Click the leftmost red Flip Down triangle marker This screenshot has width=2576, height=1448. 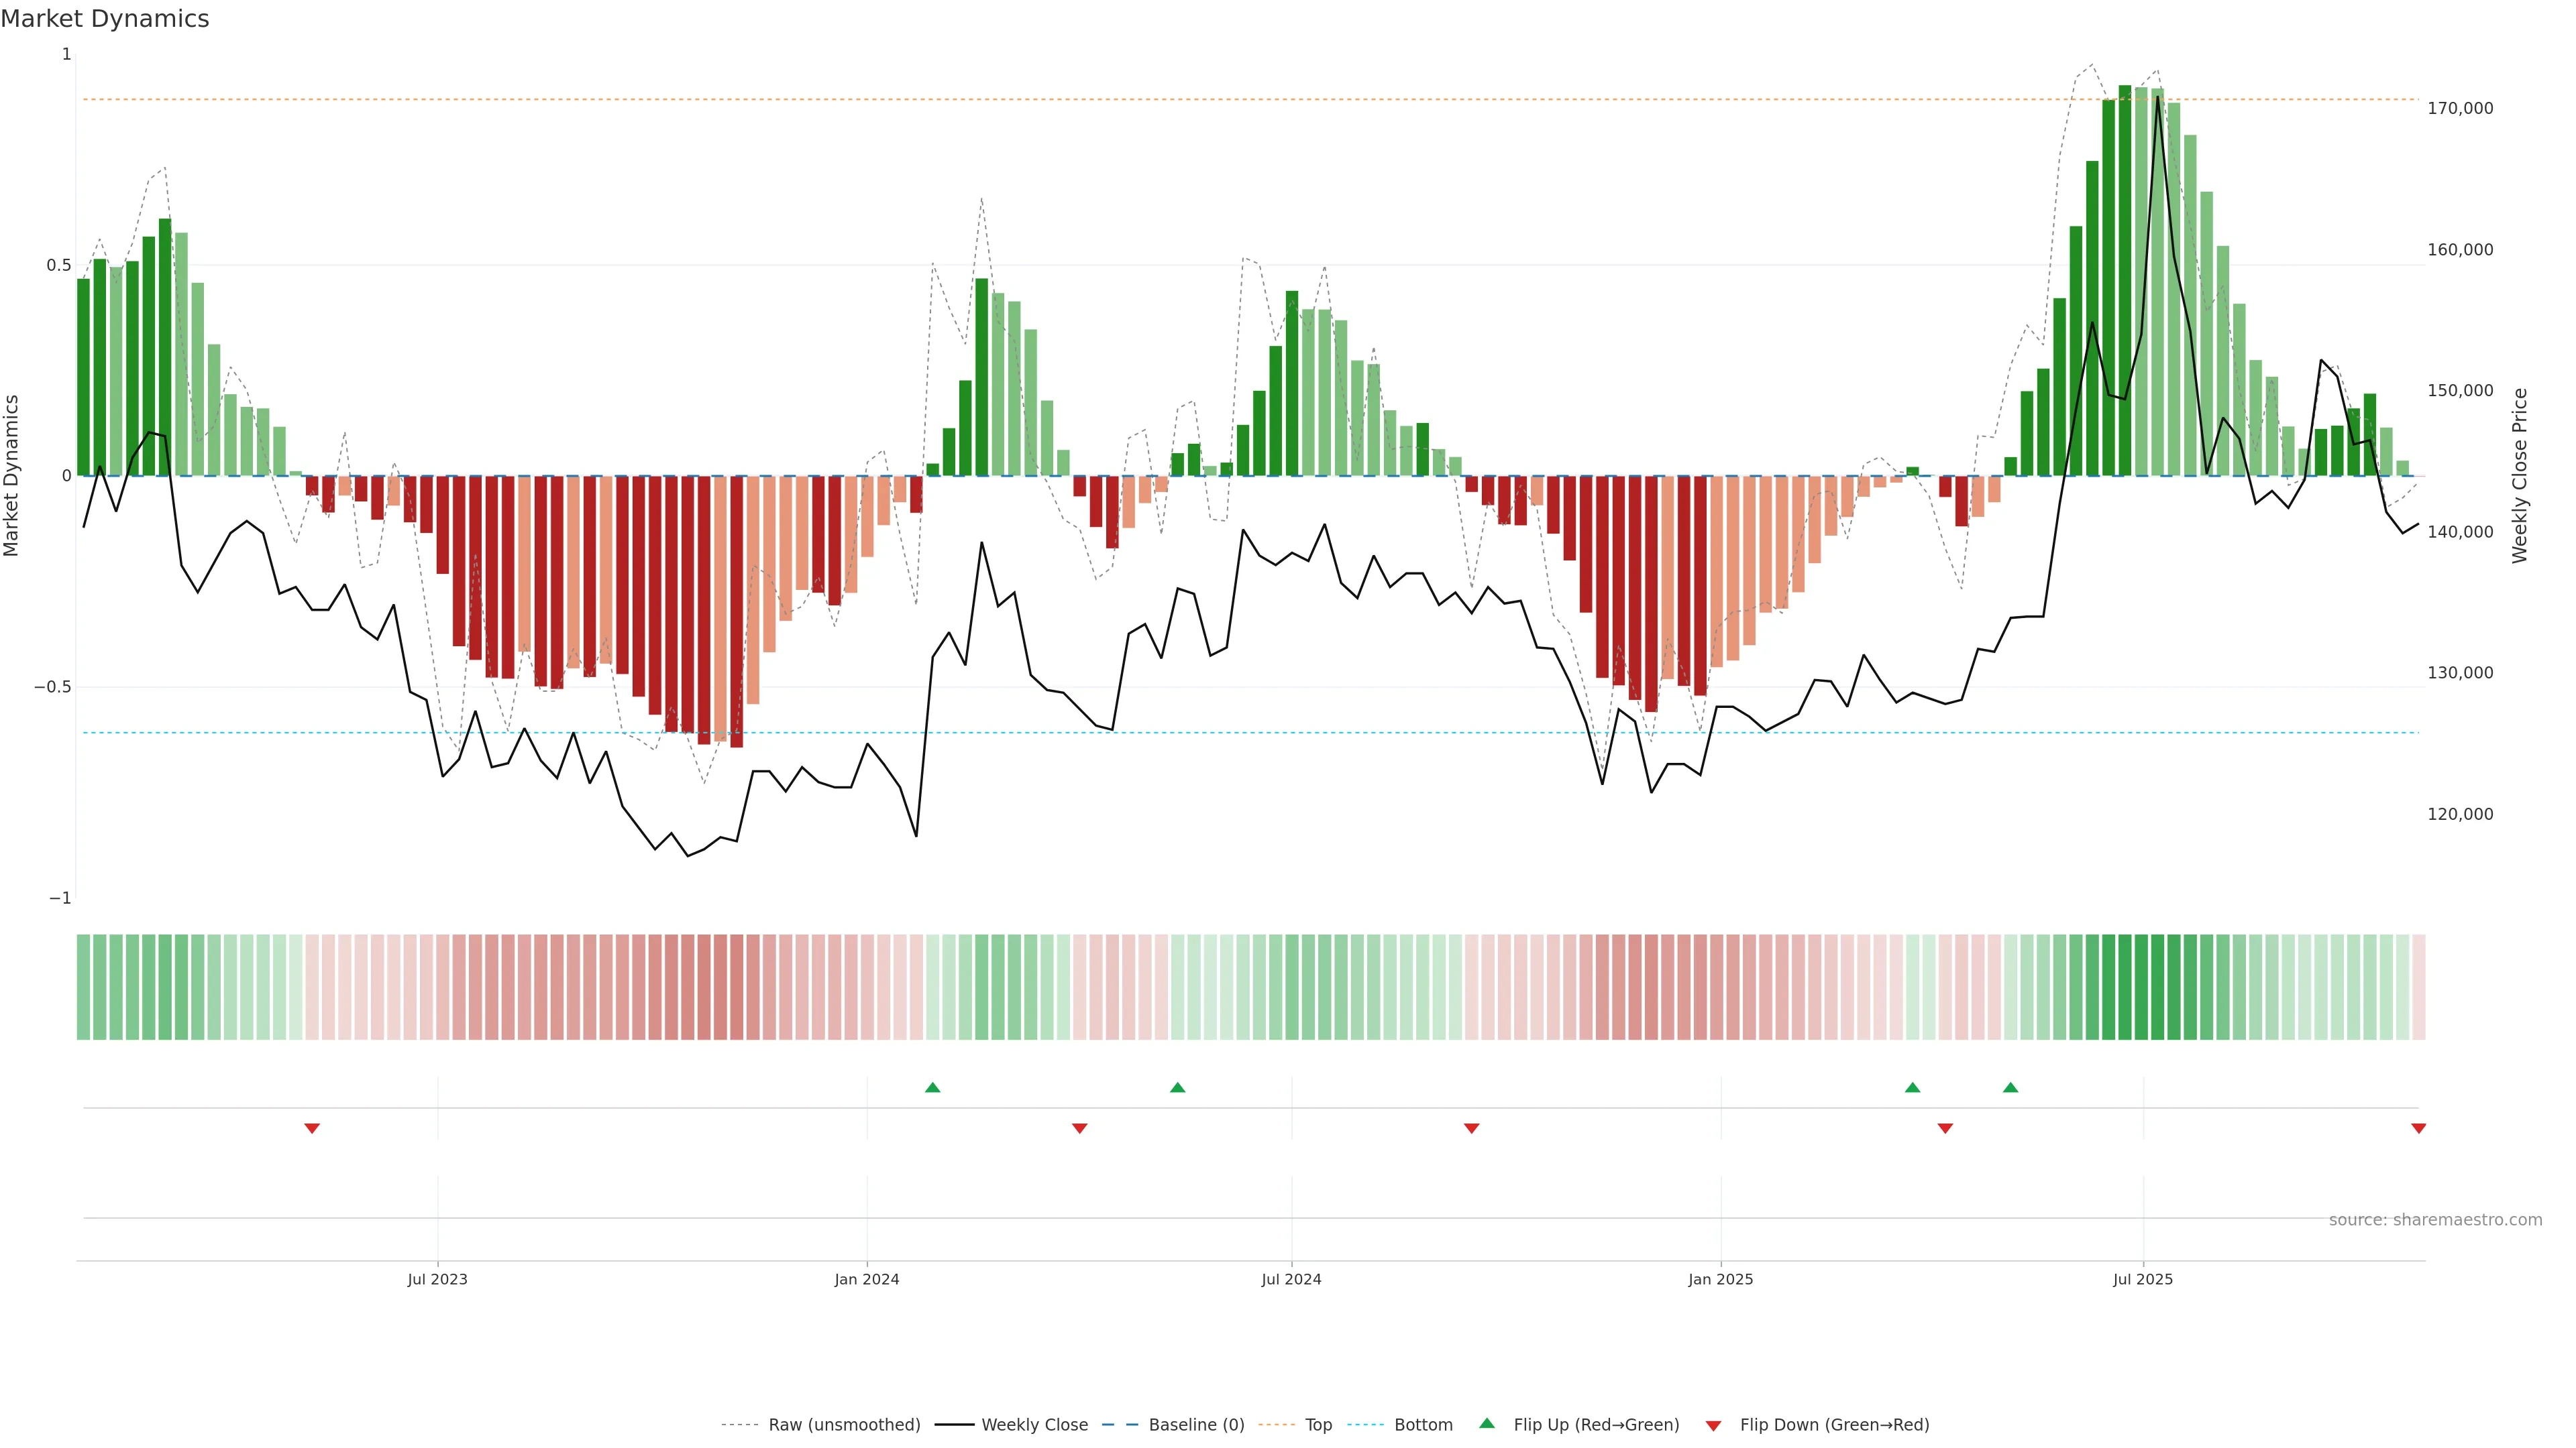click(312, 1128)
